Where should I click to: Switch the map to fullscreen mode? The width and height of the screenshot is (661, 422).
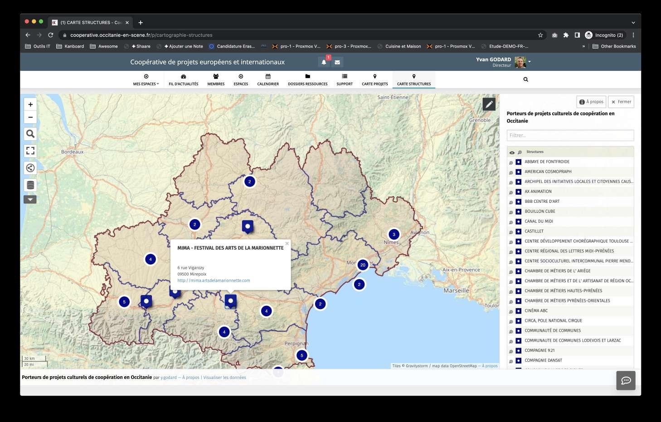coord(30,151)
